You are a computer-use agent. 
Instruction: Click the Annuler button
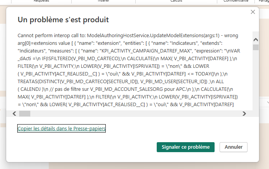pos(233,147)
